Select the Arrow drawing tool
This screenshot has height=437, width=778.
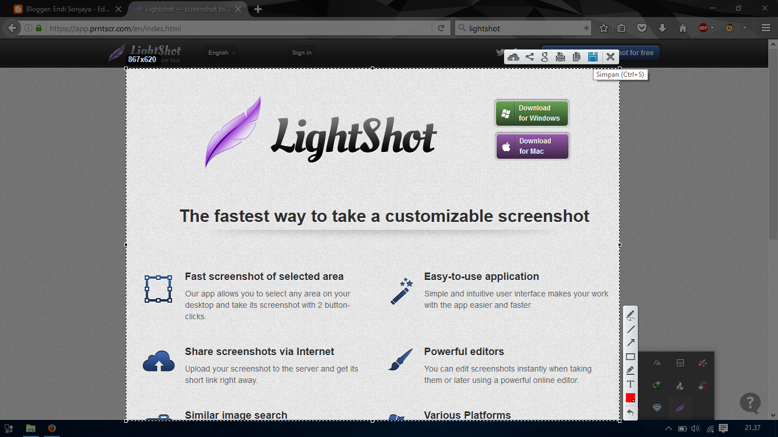click(x=630, y=343)
